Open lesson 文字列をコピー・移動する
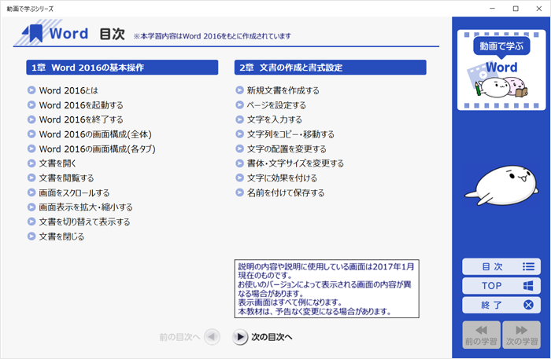 290,134
